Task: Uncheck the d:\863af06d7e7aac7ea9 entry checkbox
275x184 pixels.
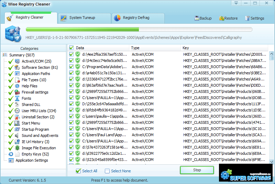Action: (71, 85)
